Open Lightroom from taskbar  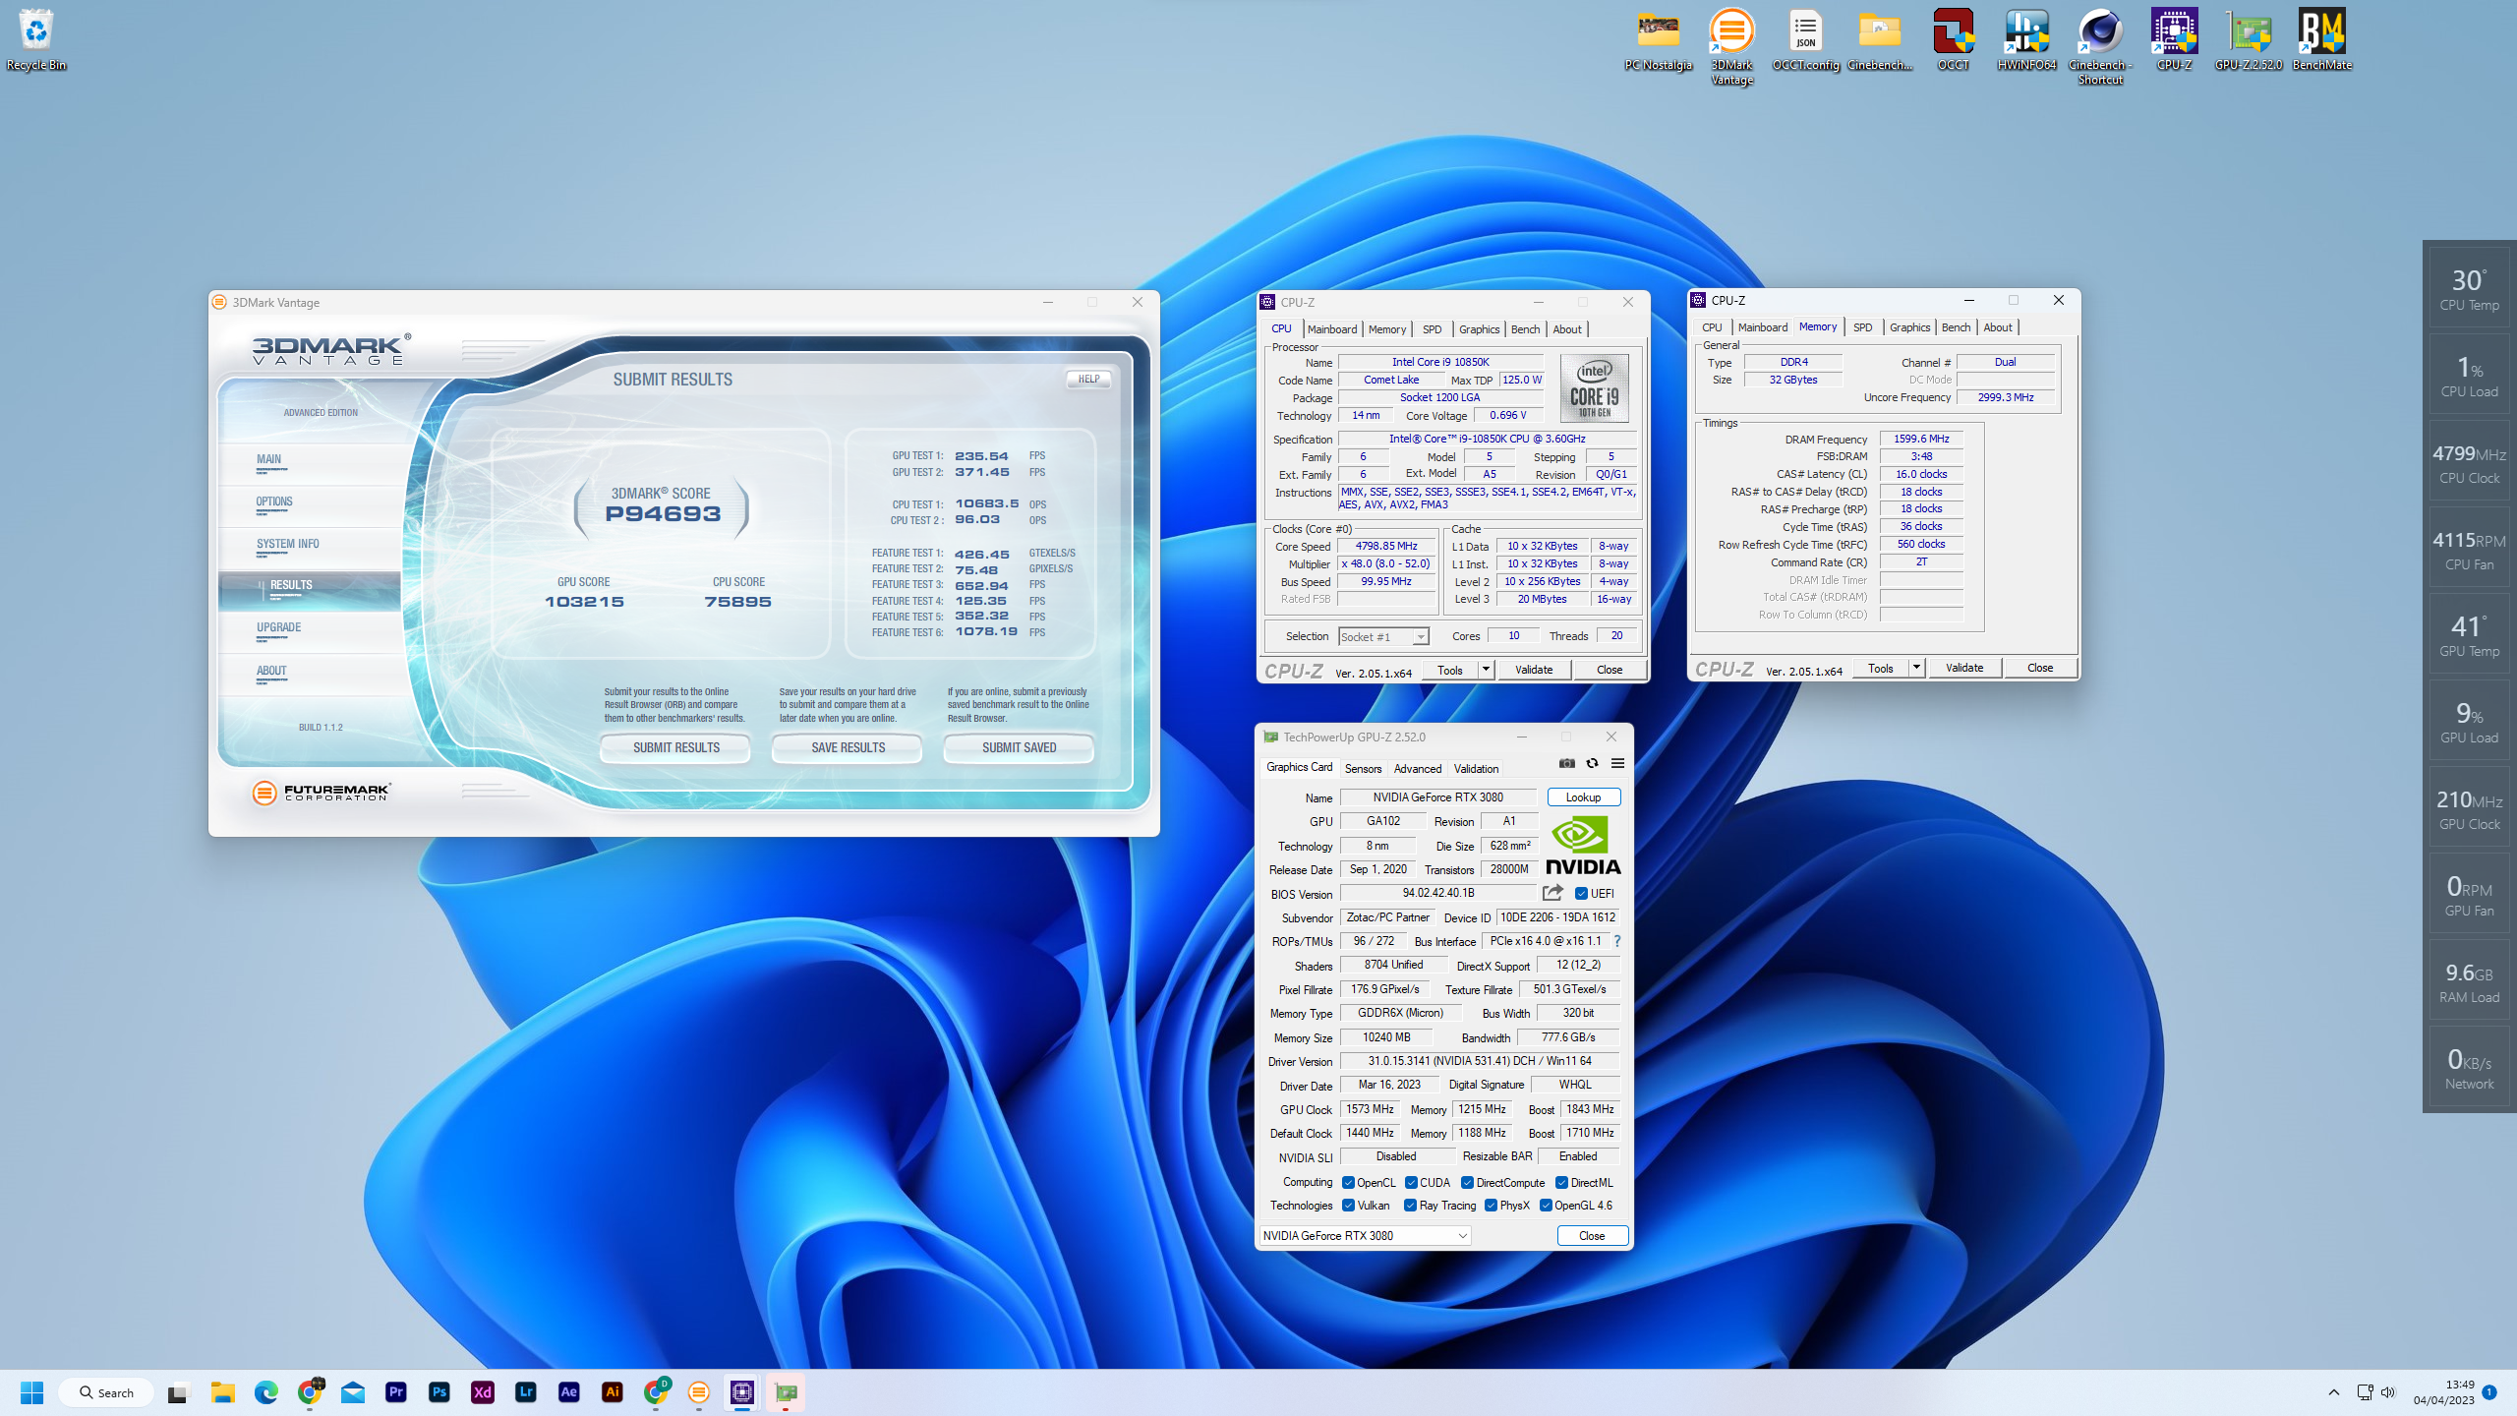point(526,1392)
